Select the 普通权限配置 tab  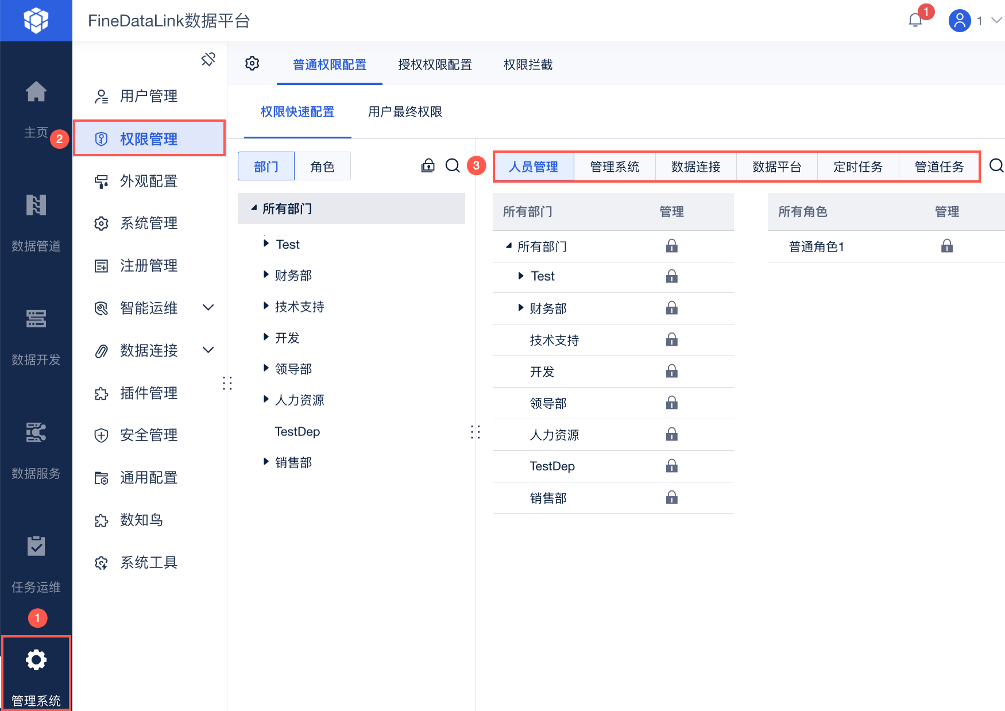330,65
